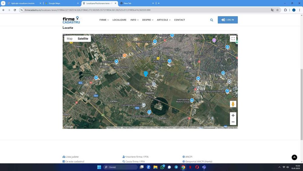Viewport: 303px width, 171px height.
Task: Click the scroll-to-top arrow button
Action: [x=294, y=157]
